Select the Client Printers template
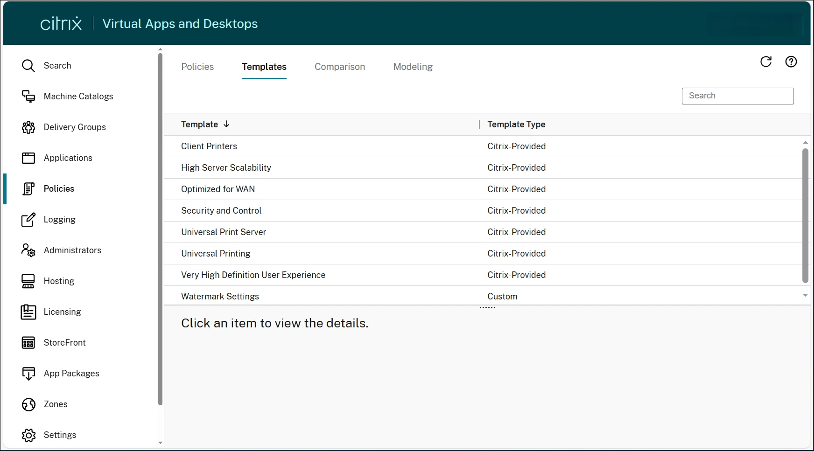This screenshot has width=814, height=451. coord(209,146)
